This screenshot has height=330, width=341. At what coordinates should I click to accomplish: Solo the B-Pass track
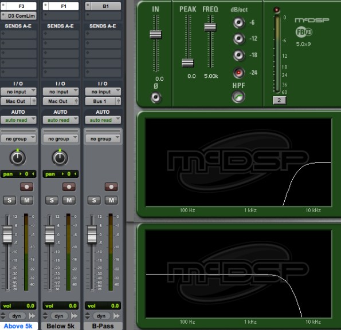pos(94,200)
